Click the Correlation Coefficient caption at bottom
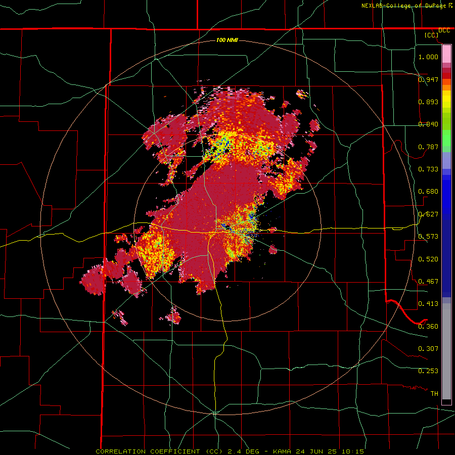 (230, 451)
